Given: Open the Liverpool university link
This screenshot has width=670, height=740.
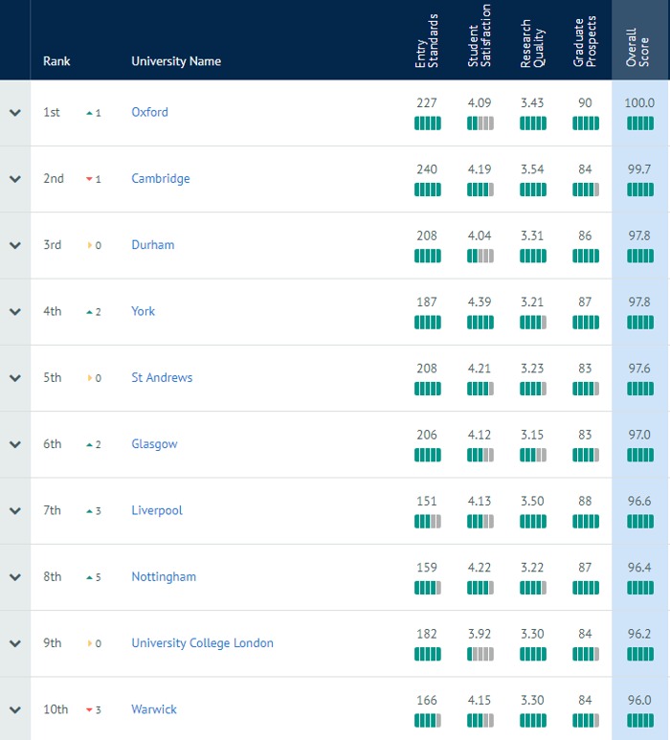Looking at the screenshot, I should 157,510.
